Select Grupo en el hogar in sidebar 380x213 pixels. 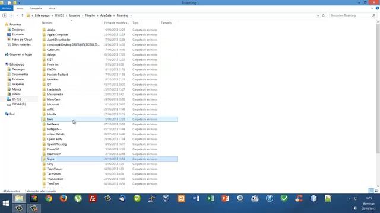pos(21,54)
